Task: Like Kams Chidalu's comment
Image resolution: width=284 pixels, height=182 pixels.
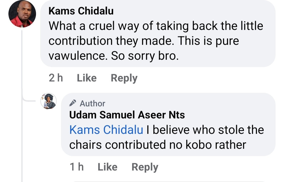Action: [x=87, y=78]
